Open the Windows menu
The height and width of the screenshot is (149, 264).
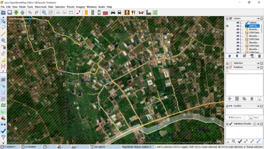91,7
